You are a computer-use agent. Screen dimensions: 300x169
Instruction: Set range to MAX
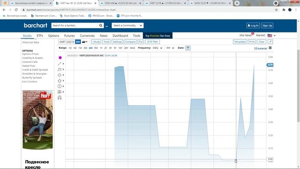(x=132, y=48)
